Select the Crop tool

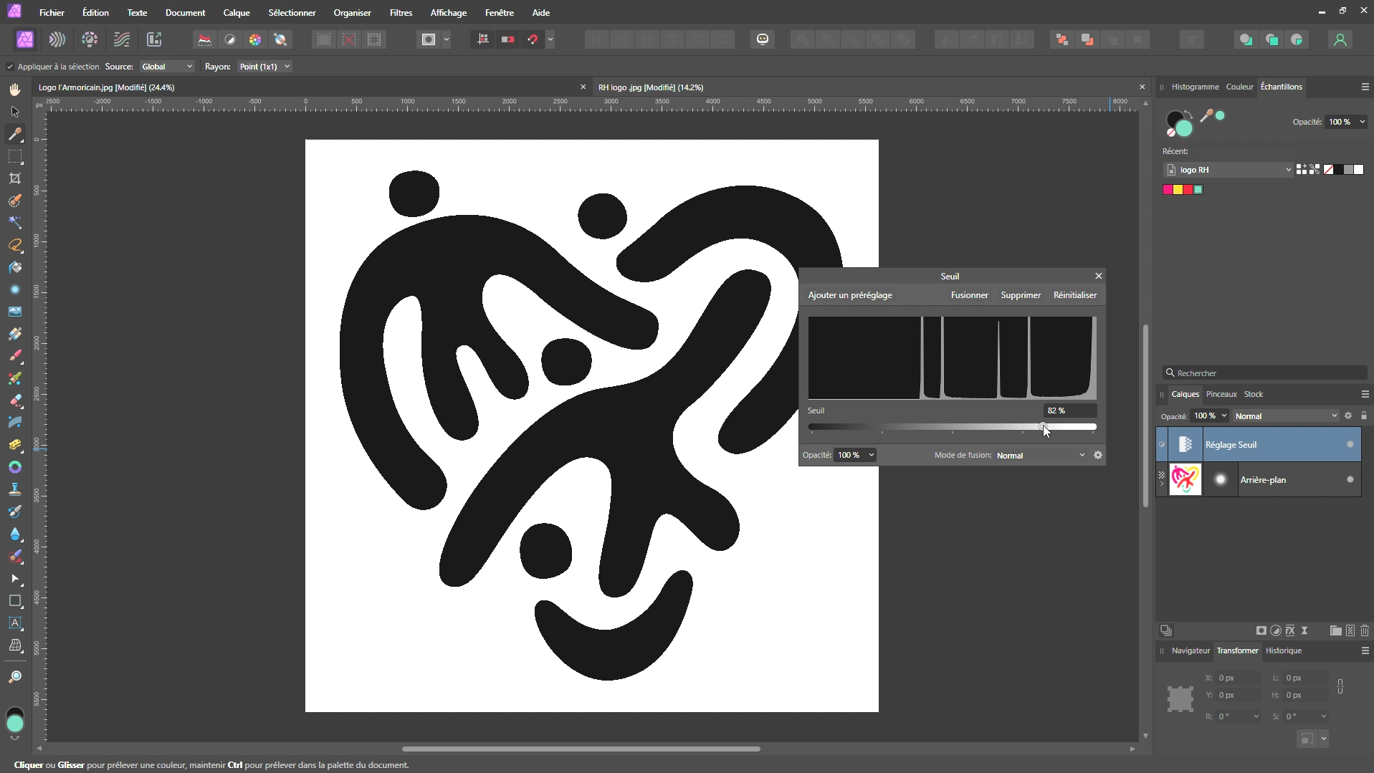tap(15, 178)
